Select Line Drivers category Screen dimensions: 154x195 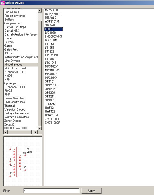click(x=12, y=61)
